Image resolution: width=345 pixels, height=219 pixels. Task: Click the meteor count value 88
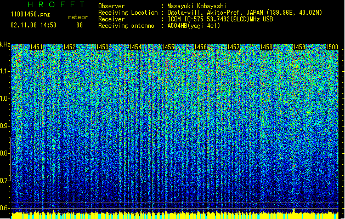click(x=80, y=25)
